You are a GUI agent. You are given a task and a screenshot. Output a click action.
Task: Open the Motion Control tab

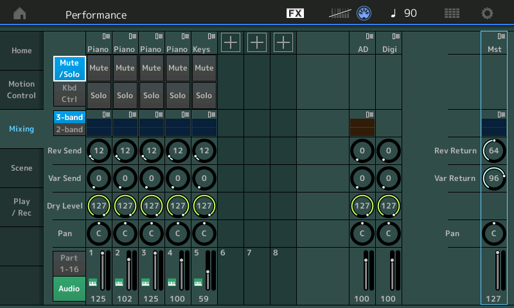[x=22, y=90]
